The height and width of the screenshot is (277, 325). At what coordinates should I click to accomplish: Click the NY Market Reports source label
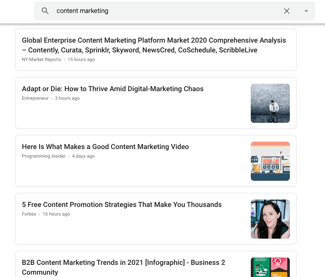pos(41,59)
